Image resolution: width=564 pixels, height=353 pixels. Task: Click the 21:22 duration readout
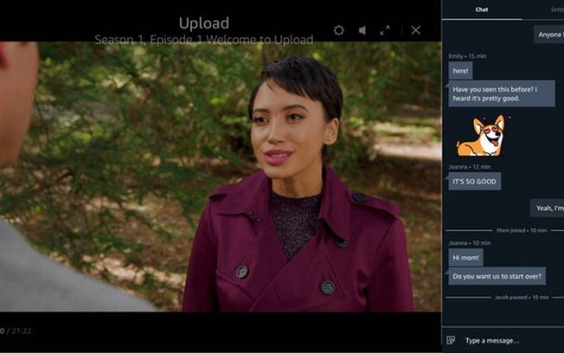coord(22,331)
